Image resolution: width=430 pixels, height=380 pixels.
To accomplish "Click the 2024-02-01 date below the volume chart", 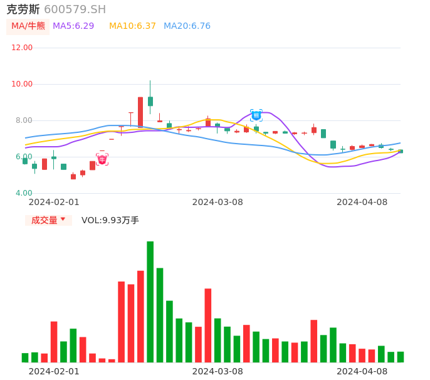I will pyautogui.click(x=54, y=371).
